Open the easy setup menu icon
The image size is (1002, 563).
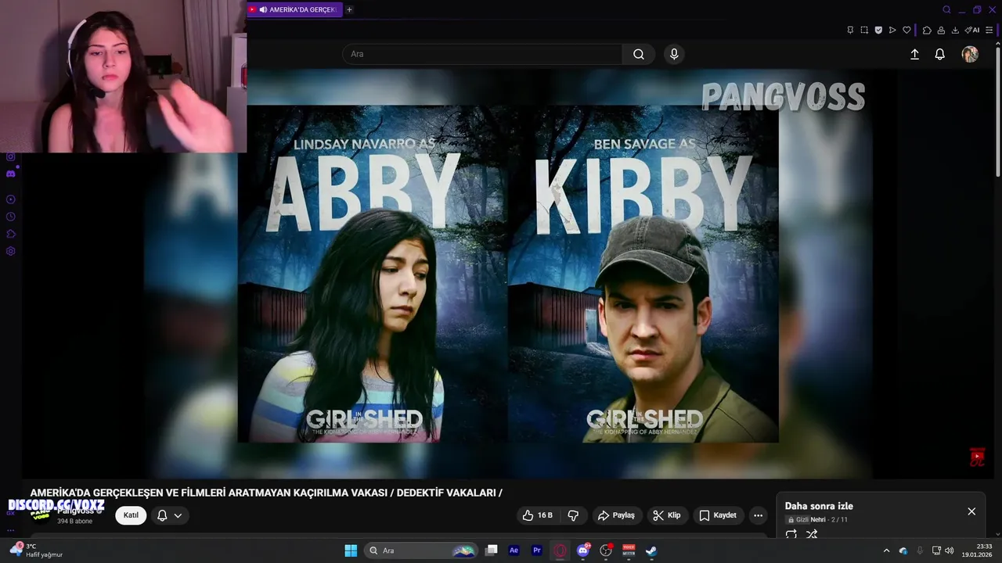[x=989, y=30]
